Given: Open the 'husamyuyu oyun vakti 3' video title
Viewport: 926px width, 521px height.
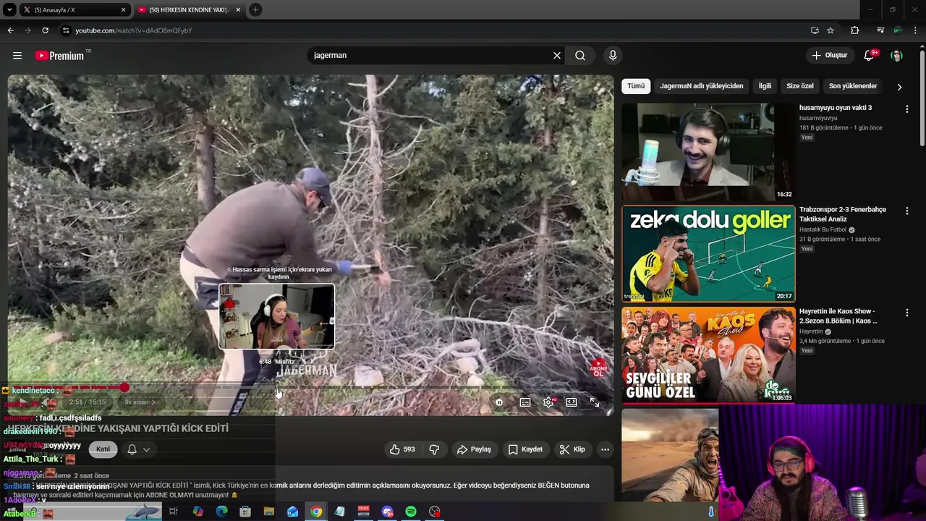Looking at the screenshot, I should coord(836,108).
